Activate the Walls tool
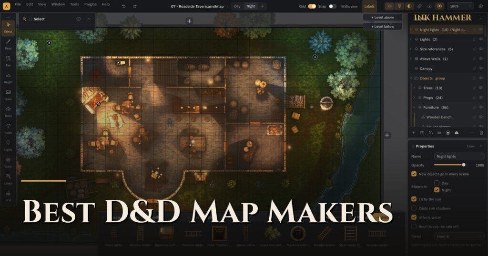The width and height of the screenshot is (488, 256). (8, 162)
